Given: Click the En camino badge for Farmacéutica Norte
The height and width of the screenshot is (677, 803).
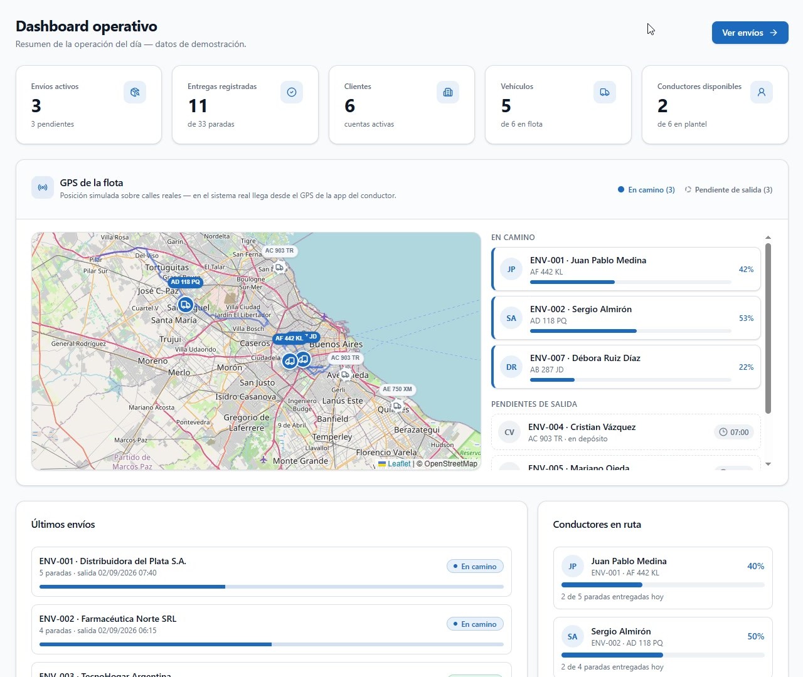Looking at the screenshot, I should tap(475, 624).
